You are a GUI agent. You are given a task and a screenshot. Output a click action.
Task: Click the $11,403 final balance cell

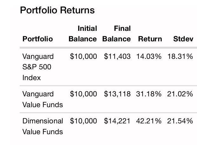tap(117, 57)
